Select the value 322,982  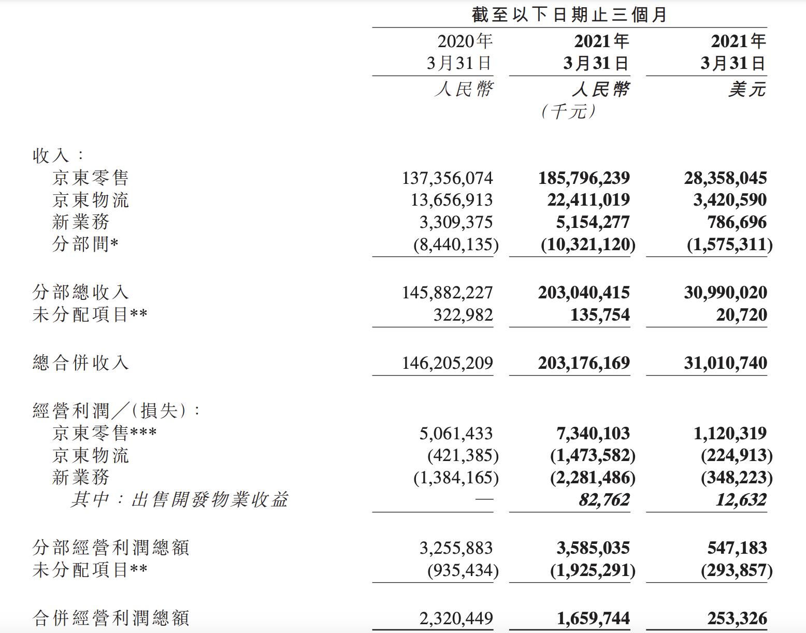pos(463,315)
